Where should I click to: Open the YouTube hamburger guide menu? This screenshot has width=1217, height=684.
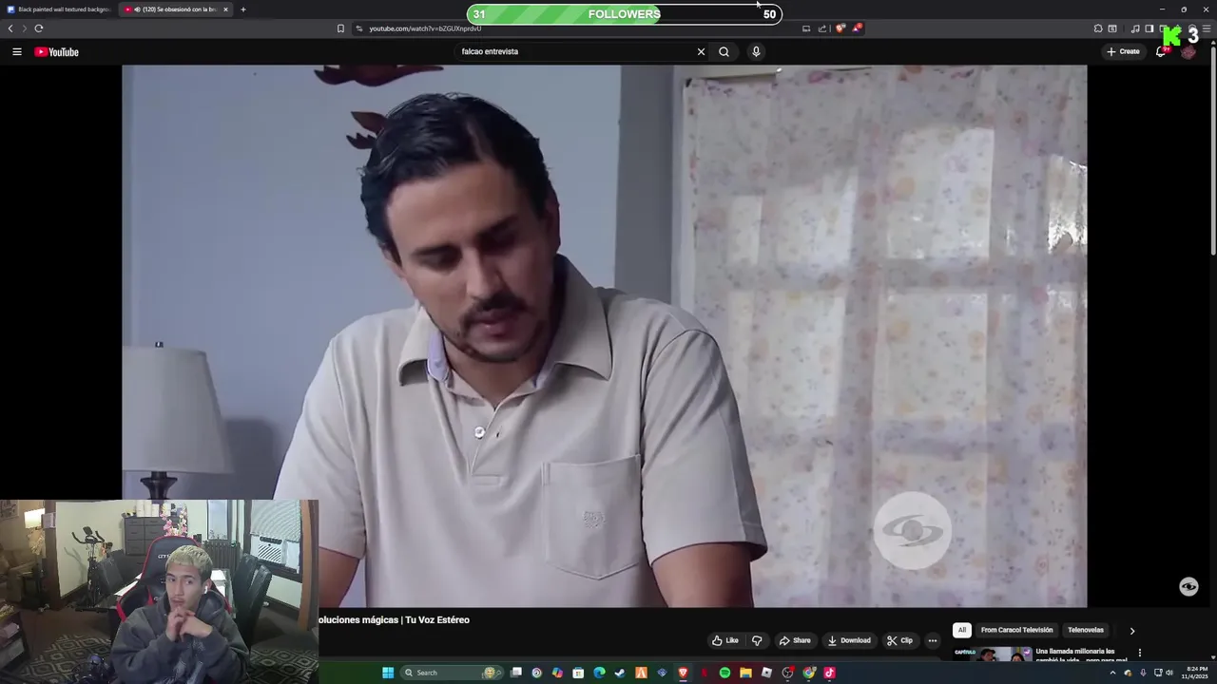(x=16, y=51)
